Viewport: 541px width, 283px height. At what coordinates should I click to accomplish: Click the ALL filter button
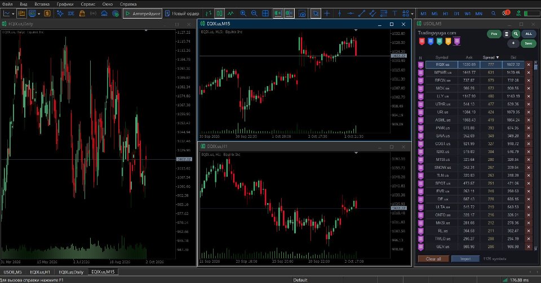(528, 34)
